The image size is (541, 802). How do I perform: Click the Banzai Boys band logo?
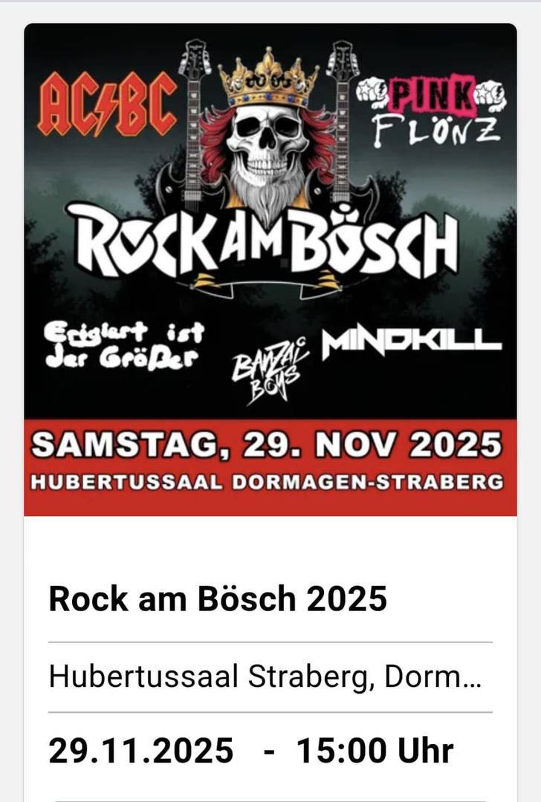point(270,371)
